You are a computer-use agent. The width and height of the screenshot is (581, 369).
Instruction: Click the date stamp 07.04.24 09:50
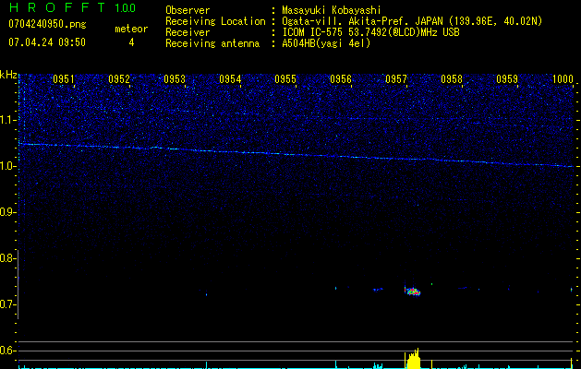point(47,42)
